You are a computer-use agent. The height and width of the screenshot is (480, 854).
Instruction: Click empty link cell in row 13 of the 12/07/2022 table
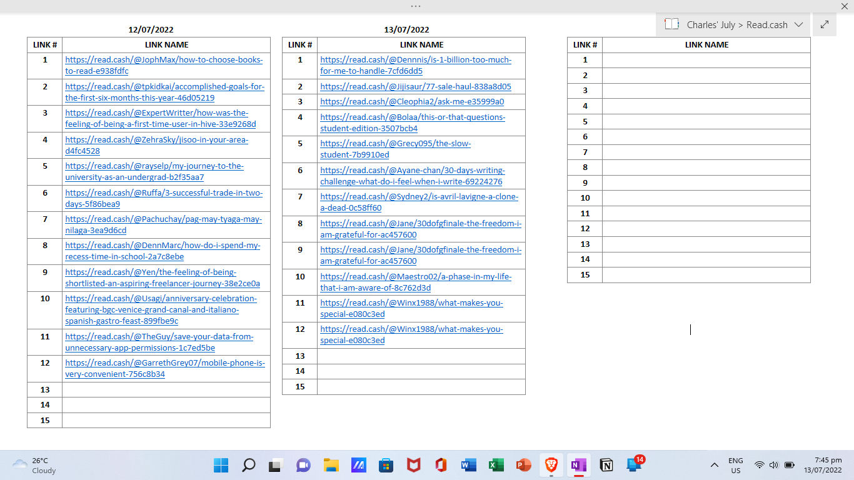tap(166, 389)
